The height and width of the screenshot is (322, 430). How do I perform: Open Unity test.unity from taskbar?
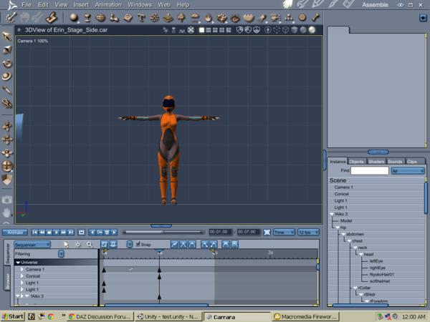pyautogui.click(x=168, y=317)
